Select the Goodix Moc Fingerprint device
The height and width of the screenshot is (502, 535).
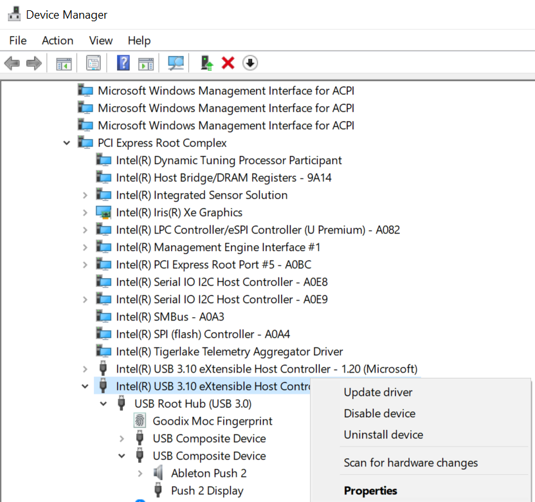coord(212,421)
